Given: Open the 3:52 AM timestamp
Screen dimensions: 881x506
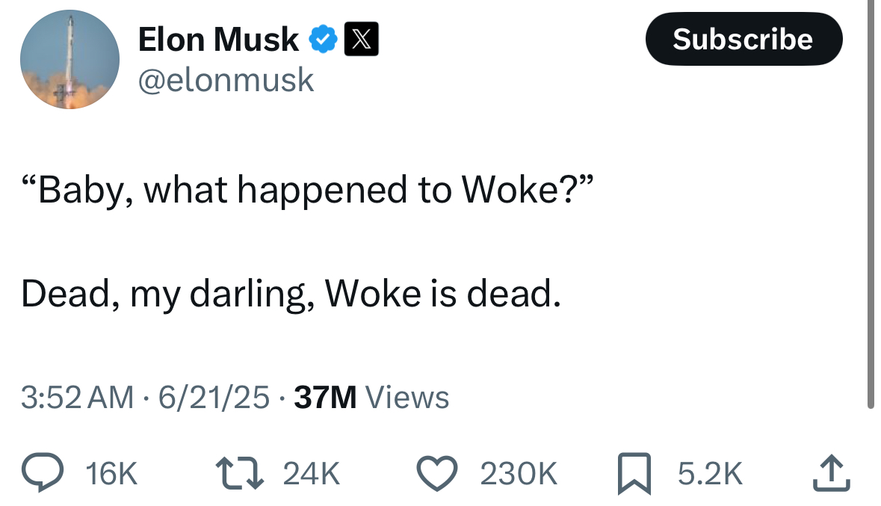Looking at the screenshot, I should pyautogui.click(x=78, y=398).
